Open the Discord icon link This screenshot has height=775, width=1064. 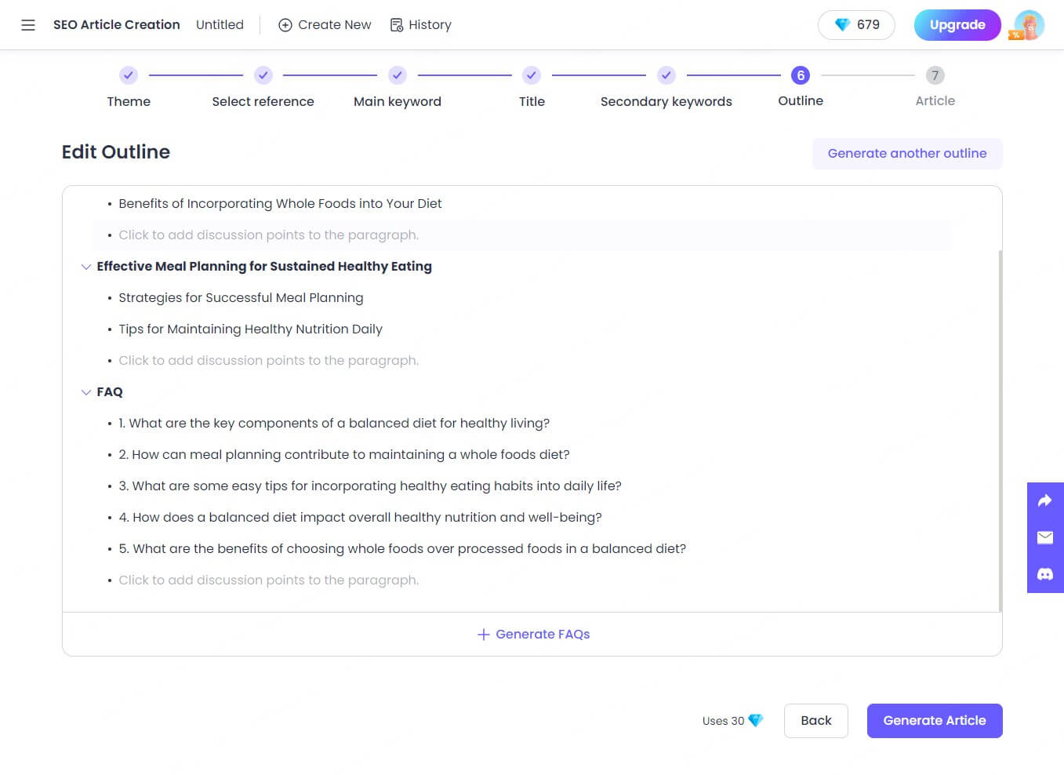(x=1044, y=574)
